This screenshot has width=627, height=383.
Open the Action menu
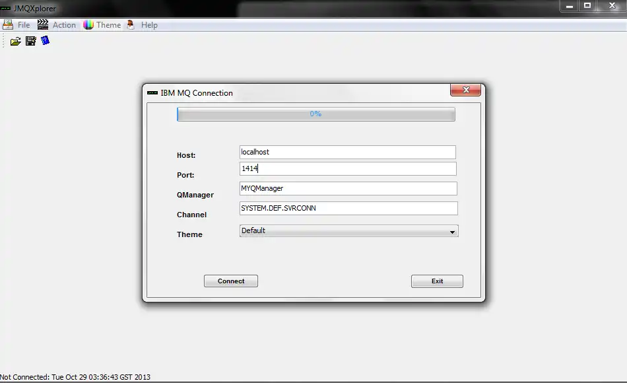[64, 25]
